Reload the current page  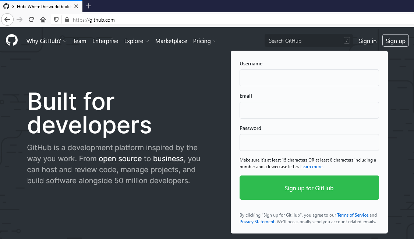coord(31,19)
